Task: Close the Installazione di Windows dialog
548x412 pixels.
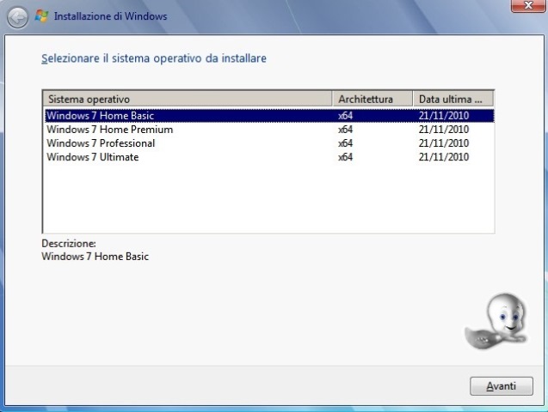Action: (x=528, y=5)
